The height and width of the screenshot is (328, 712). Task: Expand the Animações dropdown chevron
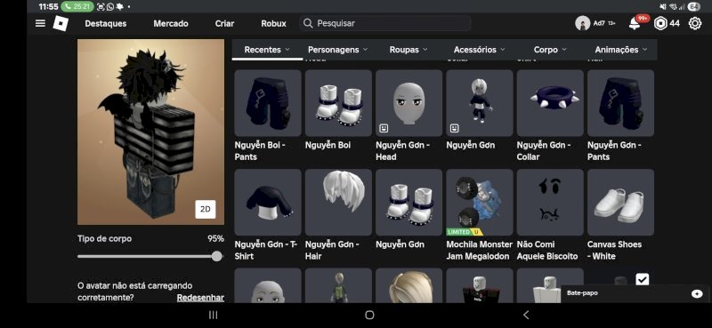point(644,50)
